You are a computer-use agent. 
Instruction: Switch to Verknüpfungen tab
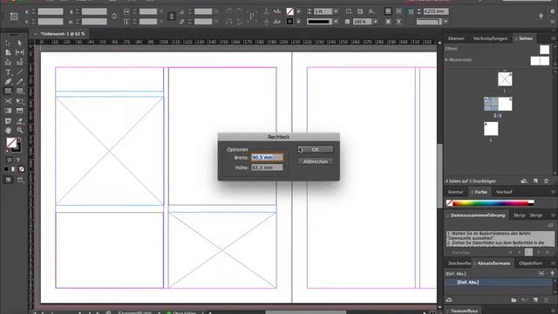[x=490, y=38]
